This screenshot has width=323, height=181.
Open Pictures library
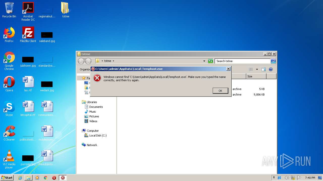point(94,116)
